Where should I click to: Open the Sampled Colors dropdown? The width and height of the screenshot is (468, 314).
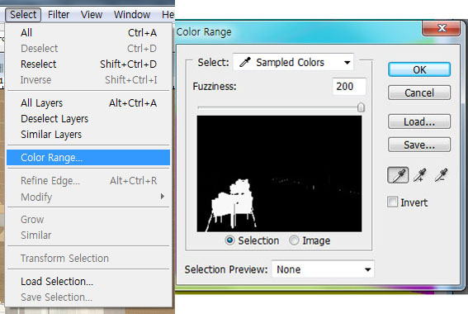pos(293,62)
